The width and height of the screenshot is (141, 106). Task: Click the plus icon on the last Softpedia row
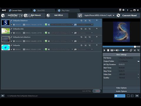click(97, 45)
